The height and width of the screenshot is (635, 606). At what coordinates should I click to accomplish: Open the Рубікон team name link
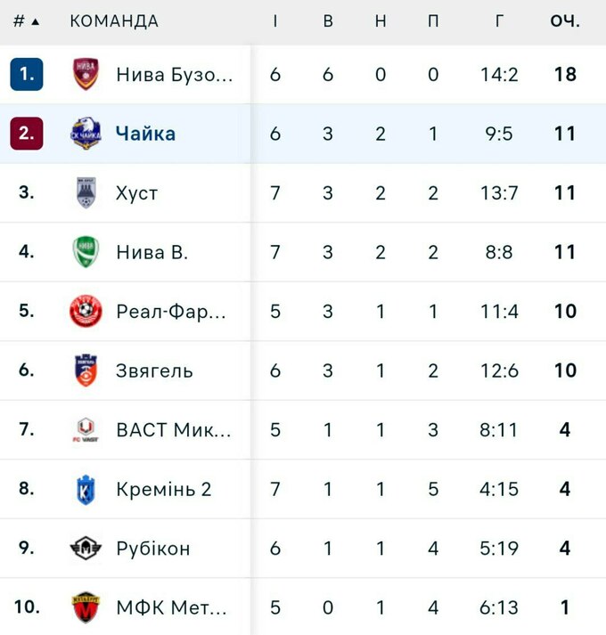(152, 548)
